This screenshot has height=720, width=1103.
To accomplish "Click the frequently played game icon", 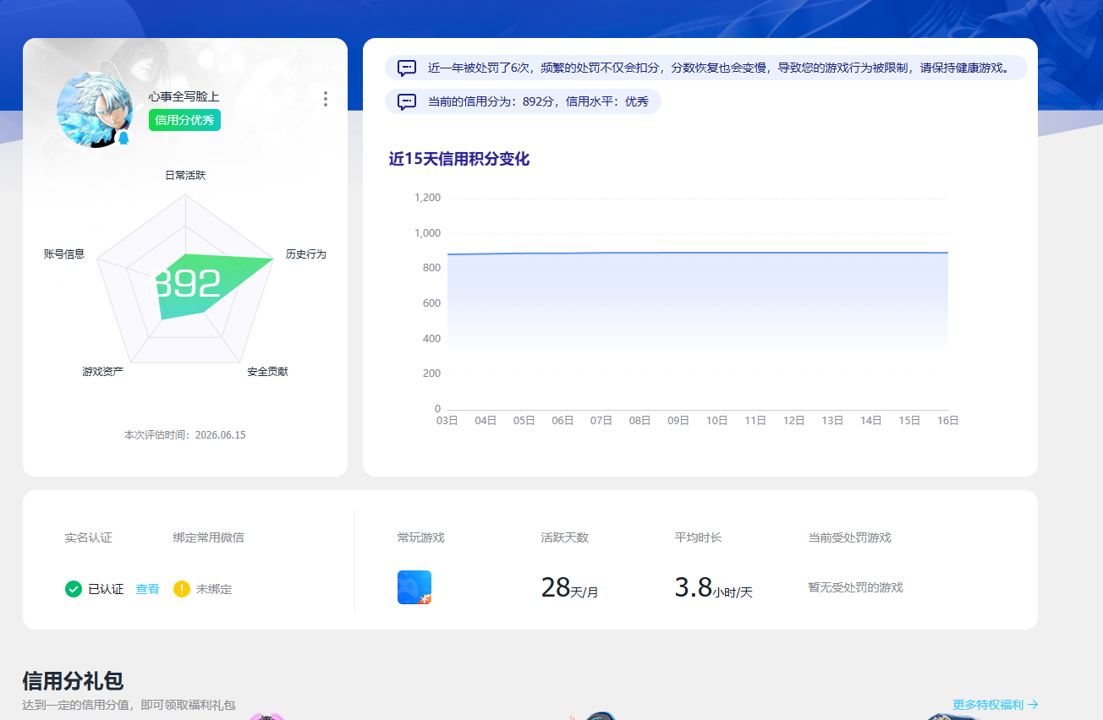I will point(414,587).
